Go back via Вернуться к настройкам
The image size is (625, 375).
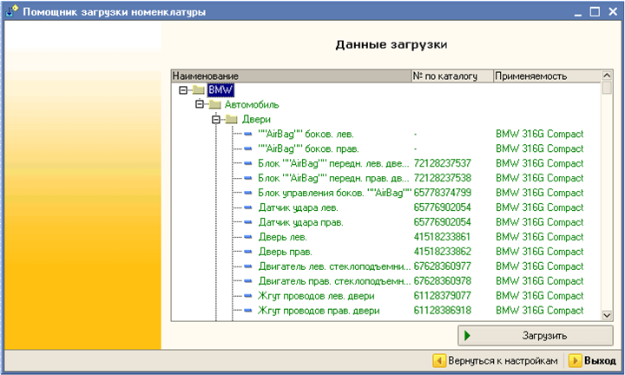point(495,360)
